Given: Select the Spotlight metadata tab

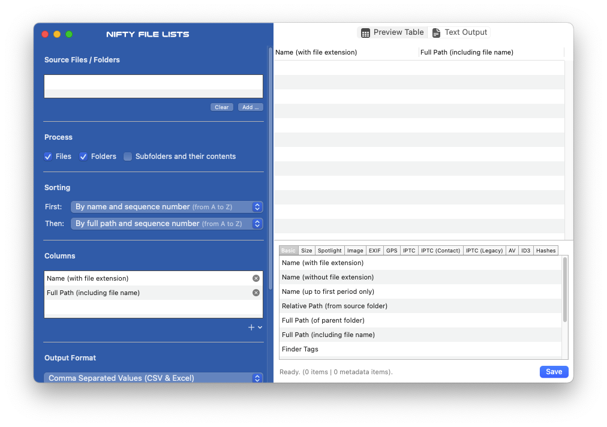Looking at the screenshot, I should point(329,251).
